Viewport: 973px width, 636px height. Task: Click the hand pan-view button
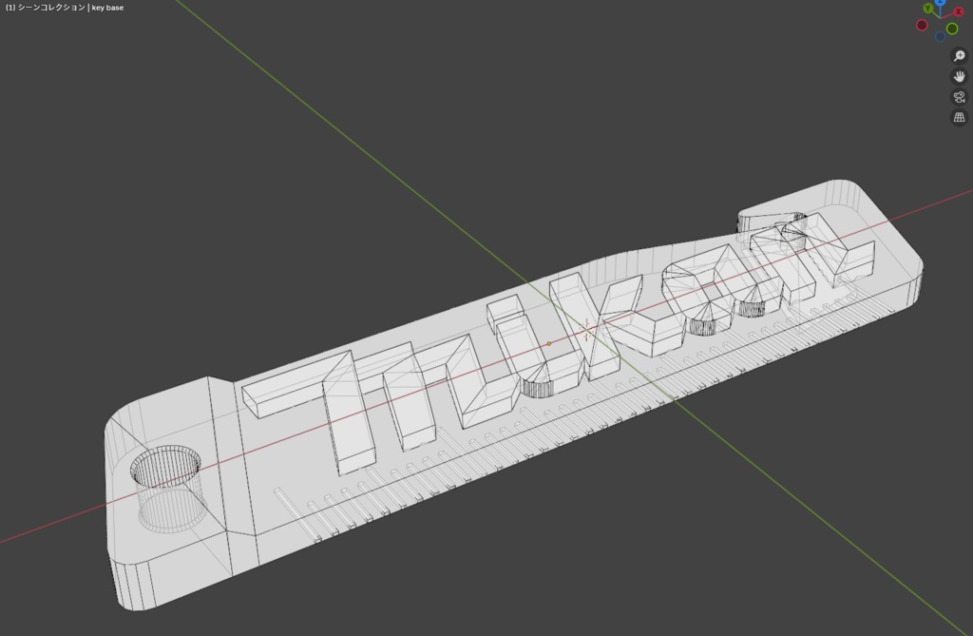960,76
